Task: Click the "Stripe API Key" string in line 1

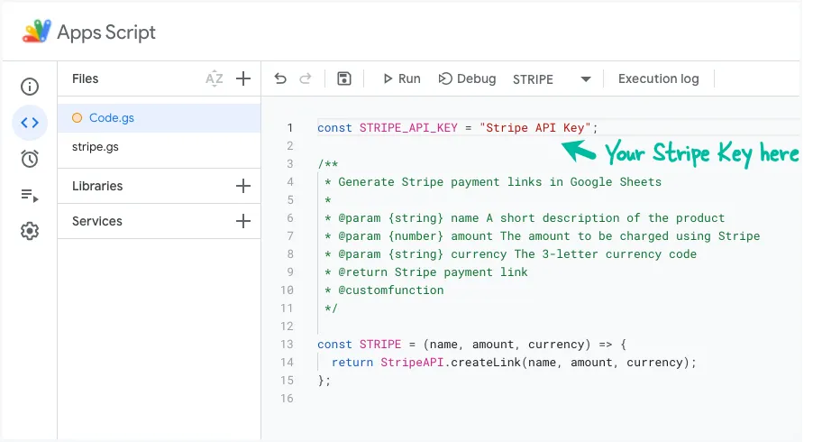Action: (535, 127)
